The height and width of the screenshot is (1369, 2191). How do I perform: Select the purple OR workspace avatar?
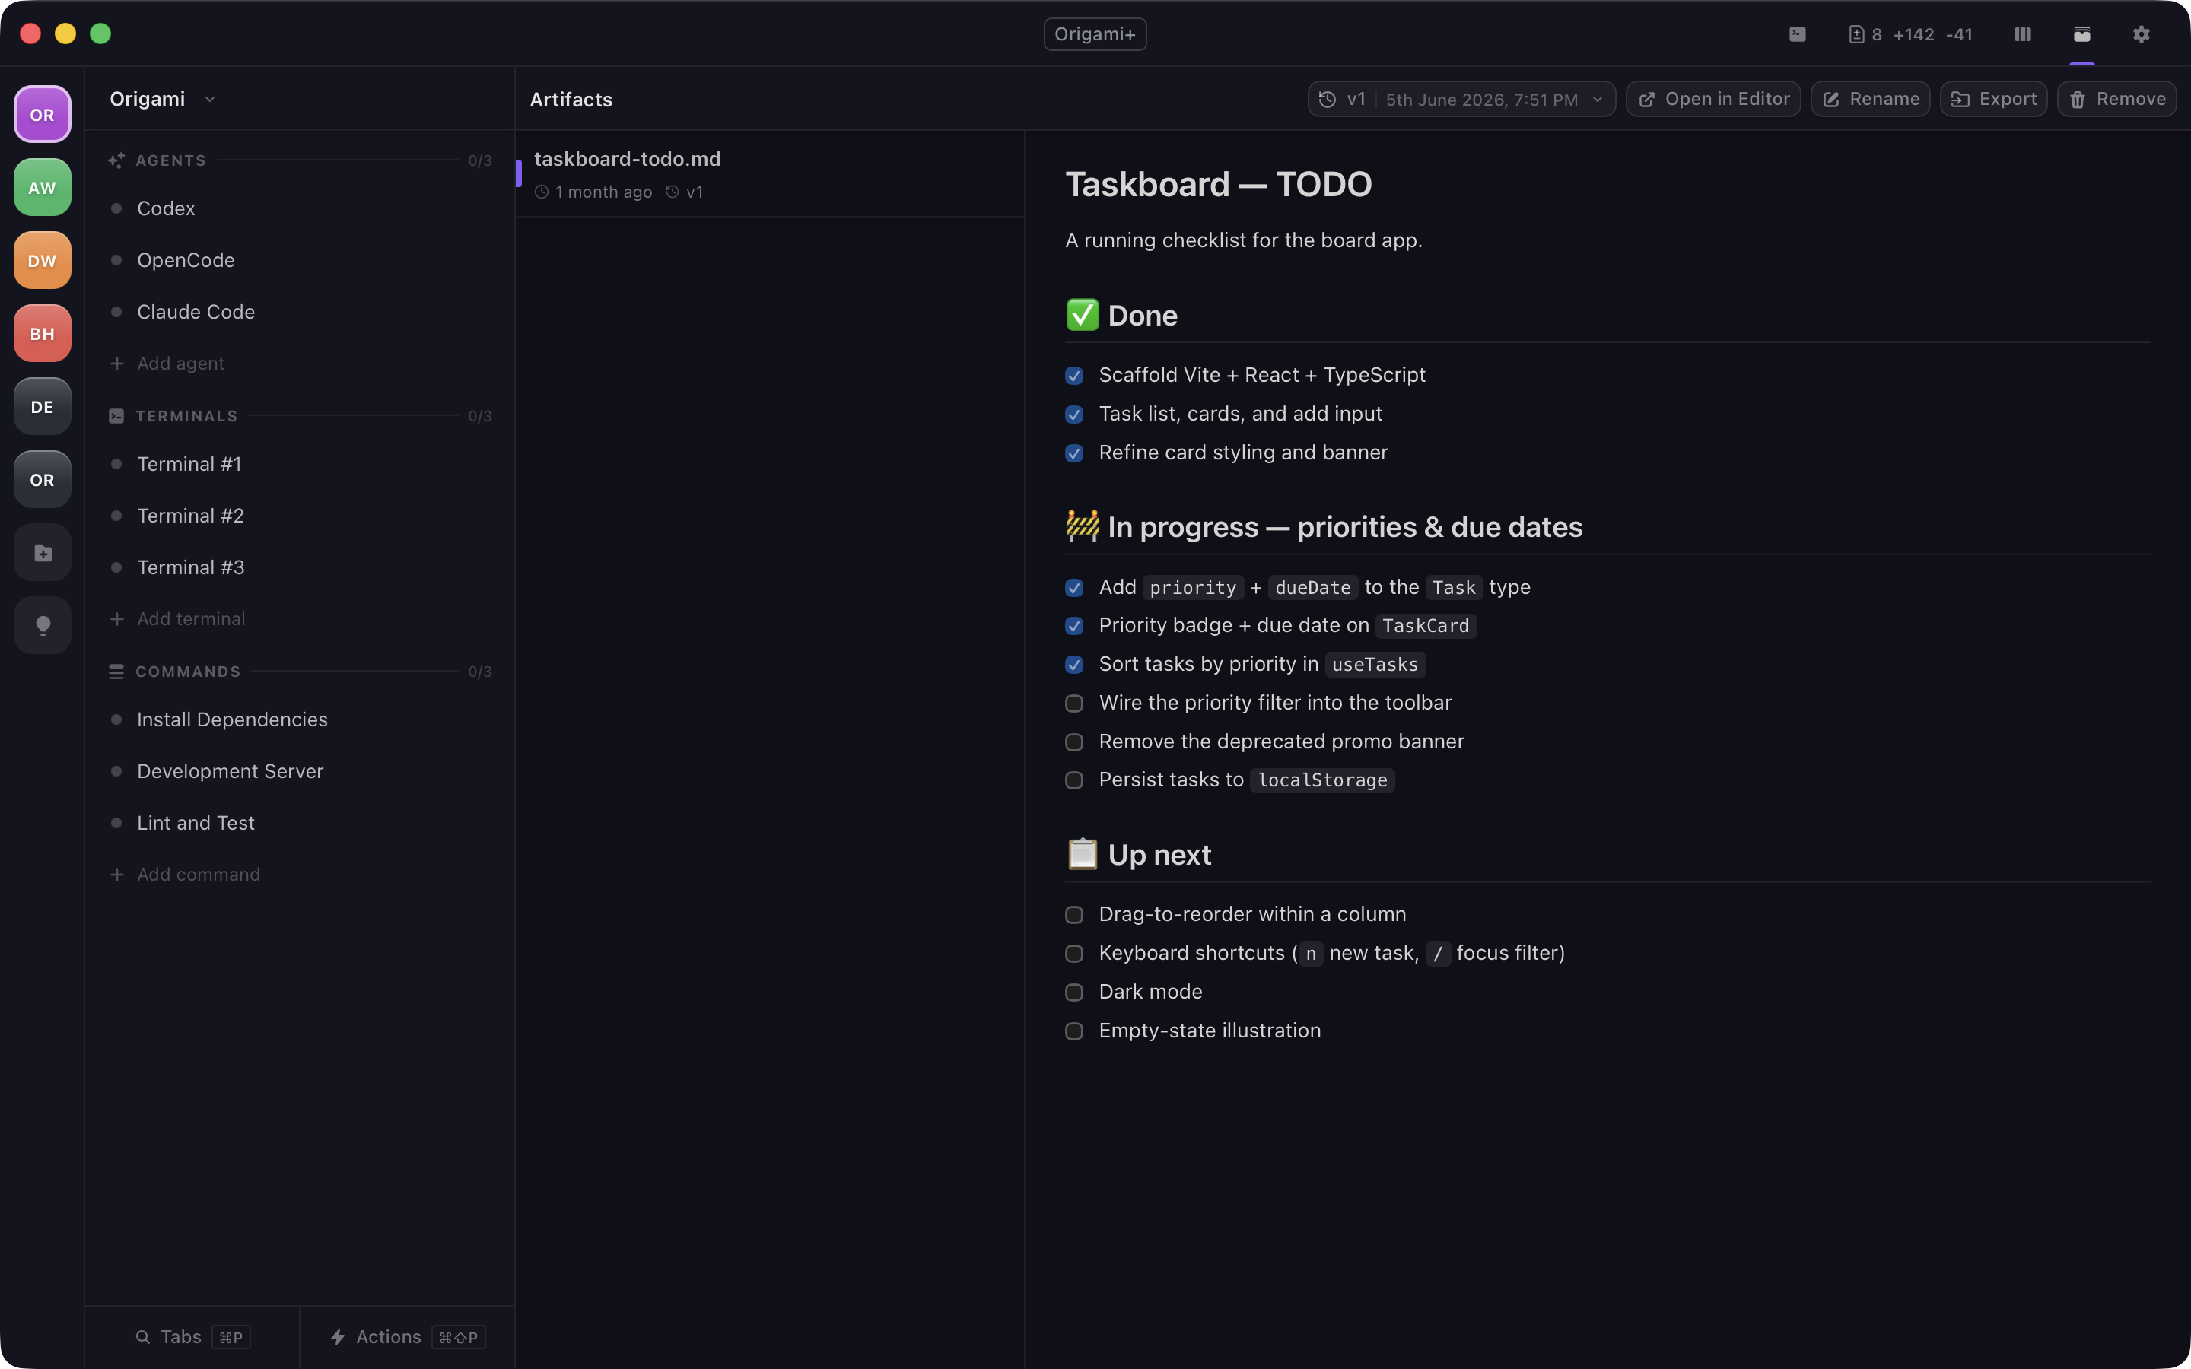43,114
